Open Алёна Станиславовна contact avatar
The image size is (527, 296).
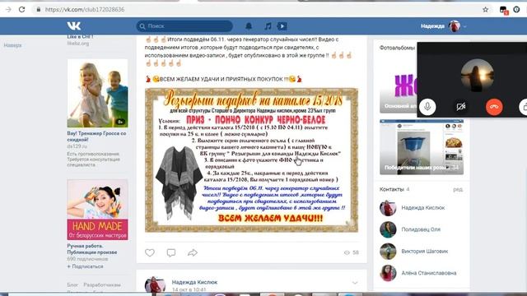(x=388, y=273)
